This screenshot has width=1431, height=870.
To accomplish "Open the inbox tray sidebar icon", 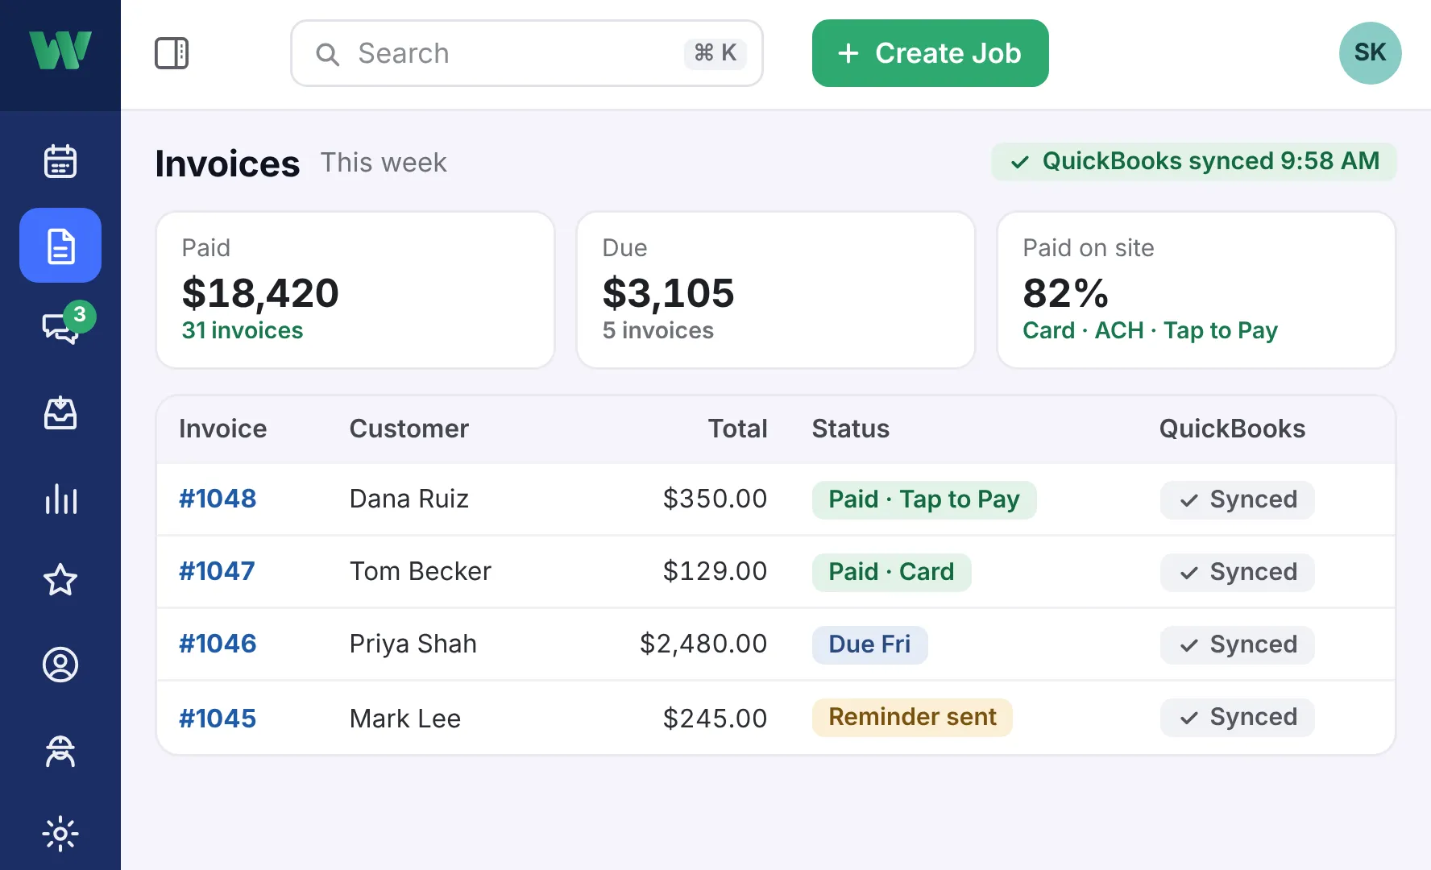I will pos(60,413).
